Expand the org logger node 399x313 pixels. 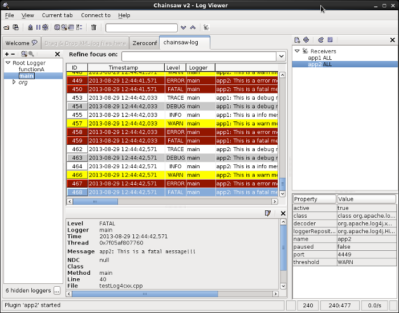click(x=14, y=83)
